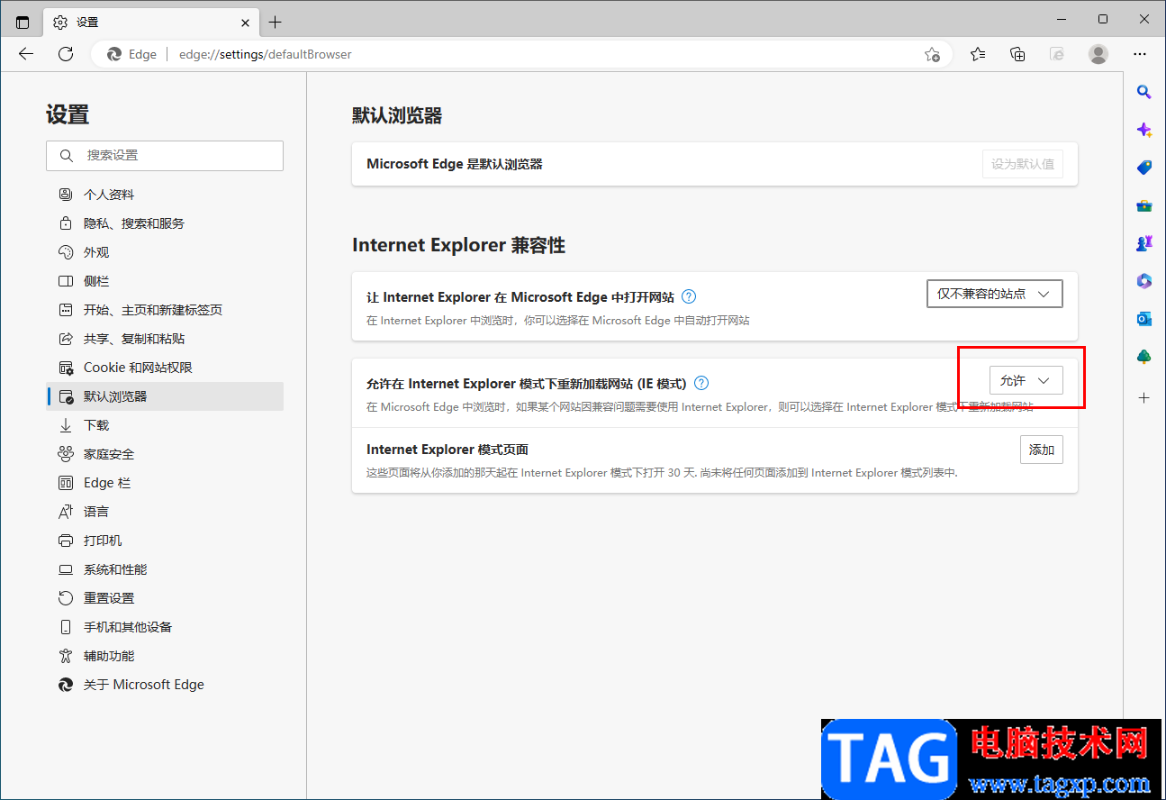1166x800 pixels.
Task: Open 重置设置 page
Action: tap(165, 598)
